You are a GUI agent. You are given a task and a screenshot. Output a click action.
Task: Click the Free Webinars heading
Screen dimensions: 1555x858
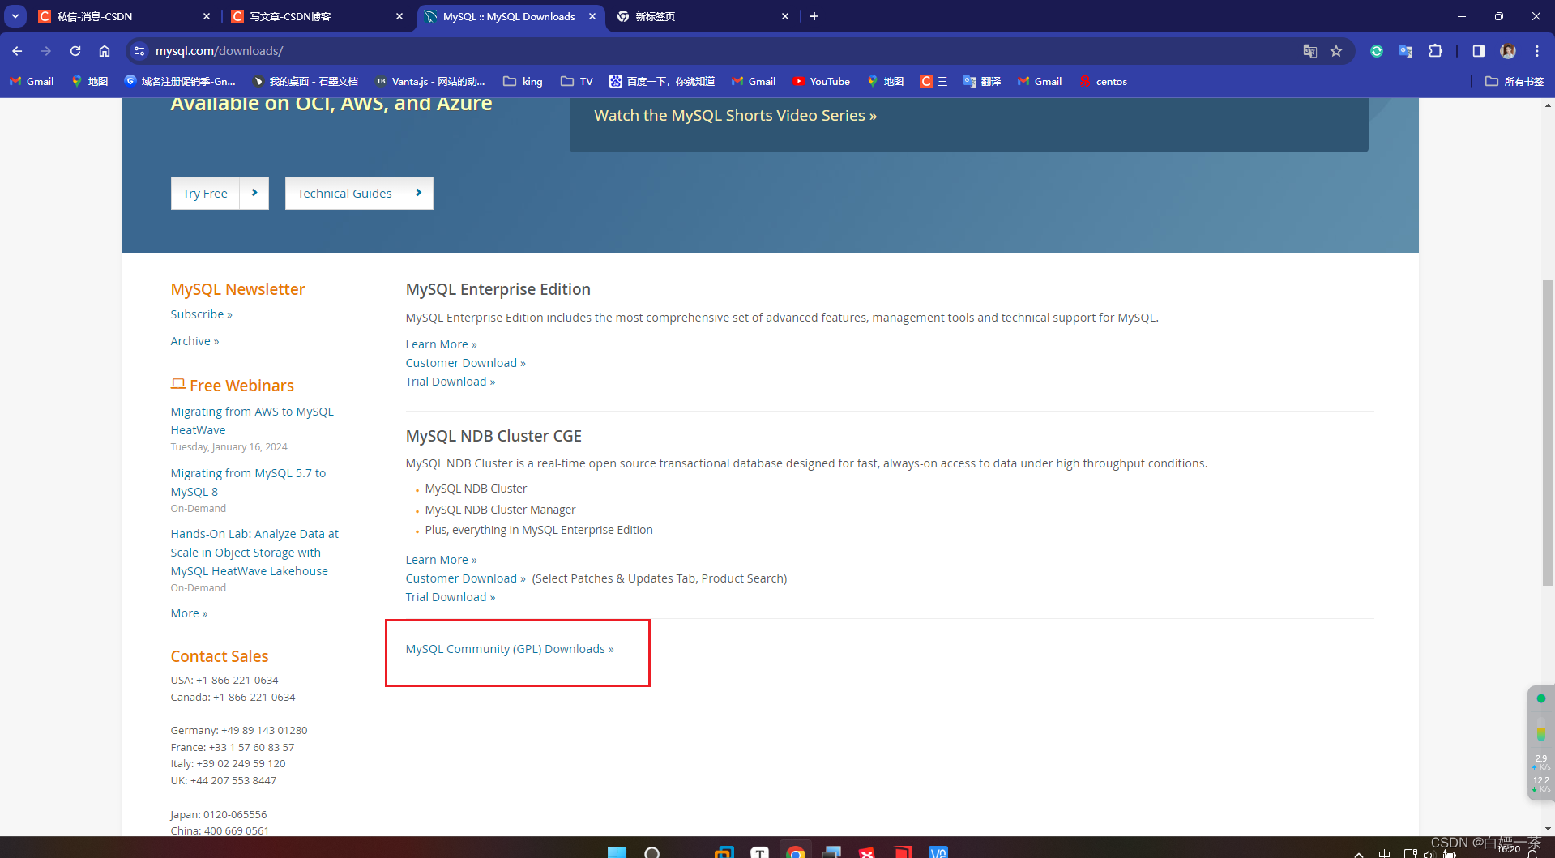[232, 386]
